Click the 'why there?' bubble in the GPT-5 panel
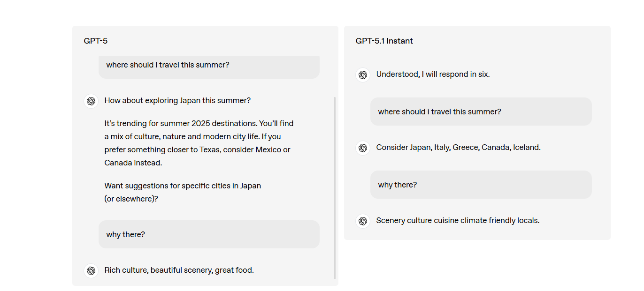644x291 pixels. 209,234
